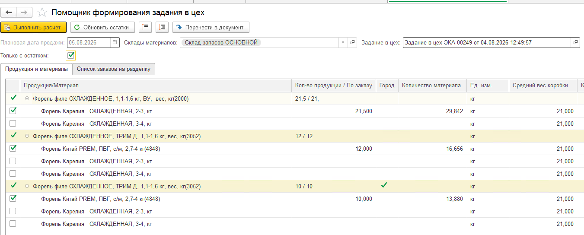Click the 'Задание в цех' input field
The image size is (584, 235).
pos(487,42)
